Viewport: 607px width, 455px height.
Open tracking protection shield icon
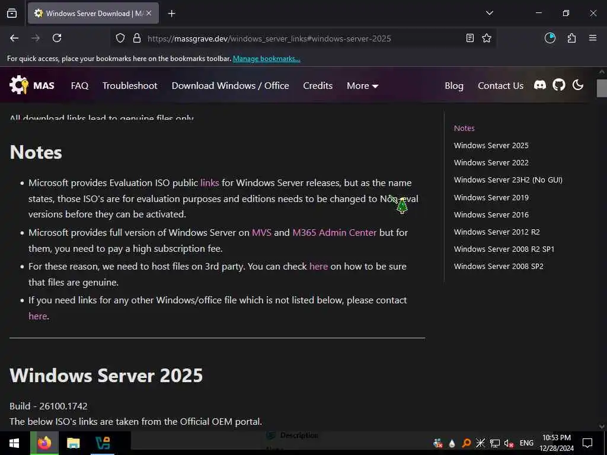click(120, 39)
